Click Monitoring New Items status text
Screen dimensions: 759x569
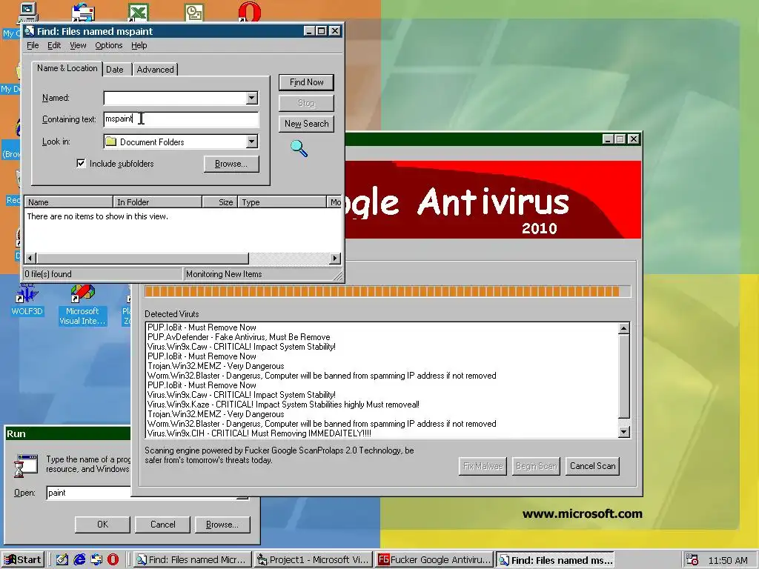pos(224,274)
